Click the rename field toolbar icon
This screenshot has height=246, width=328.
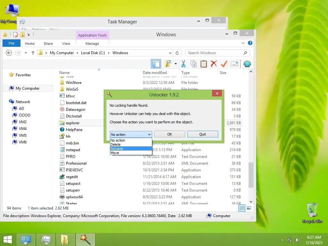click(234, 64)
